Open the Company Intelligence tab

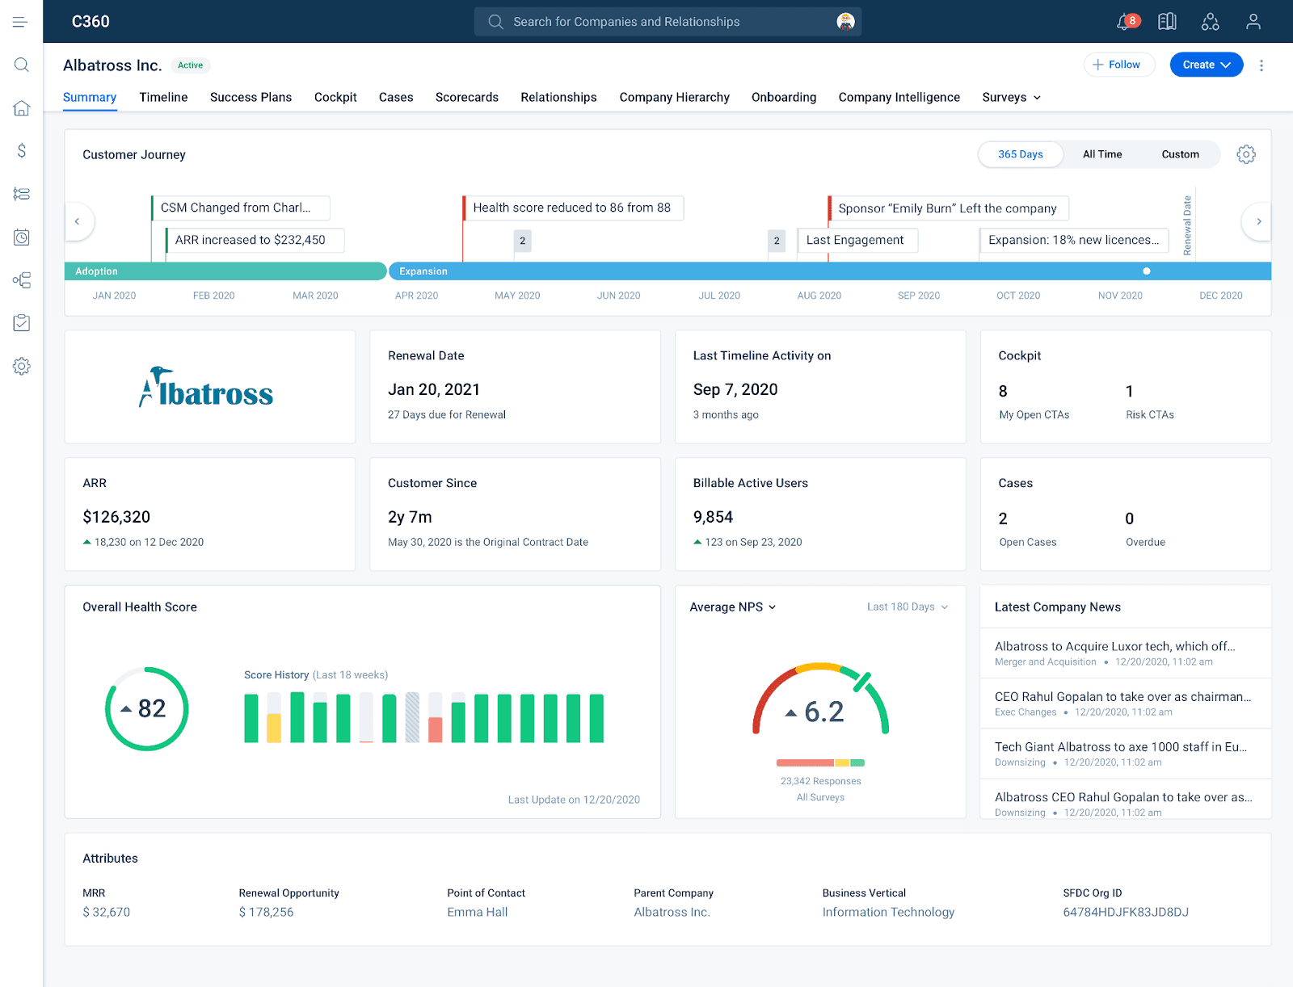(899, 97)
